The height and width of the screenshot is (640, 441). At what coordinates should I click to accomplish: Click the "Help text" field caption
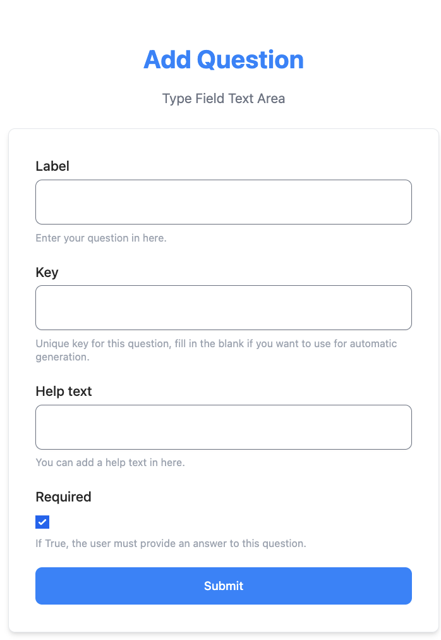click(x=64, y=391)
